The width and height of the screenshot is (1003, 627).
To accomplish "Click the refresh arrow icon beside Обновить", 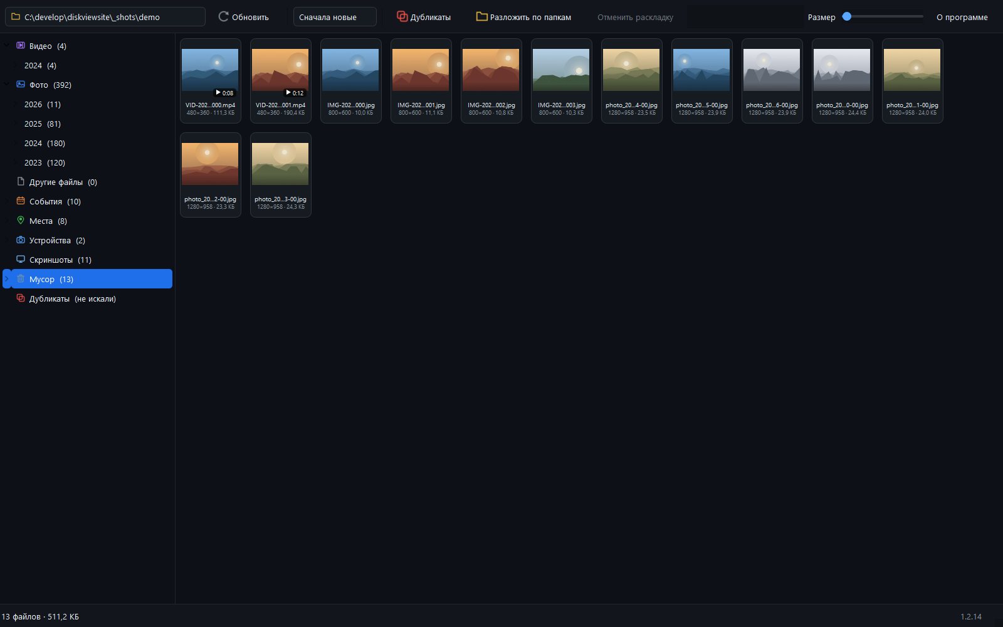I will 223,16.
